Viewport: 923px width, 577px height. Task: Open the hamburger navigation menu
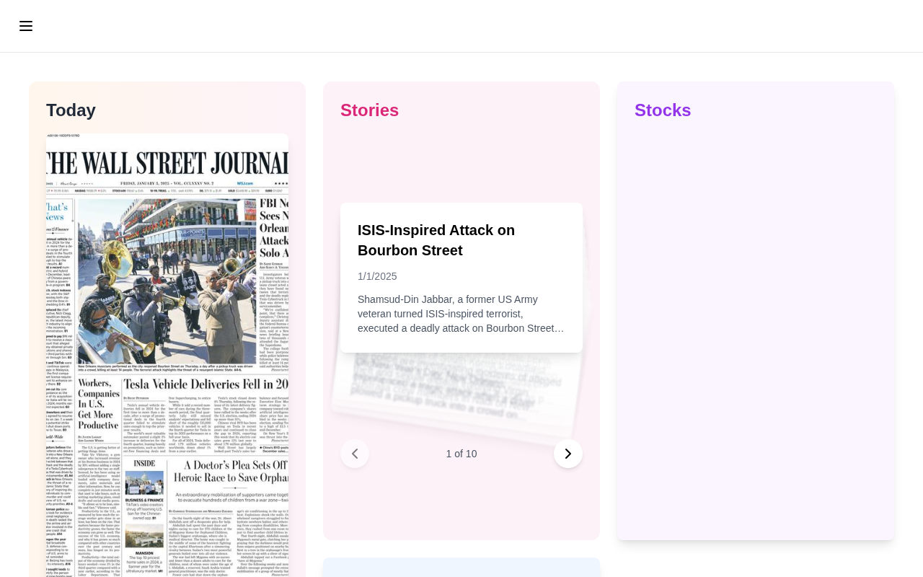click(x=26, y=26)
